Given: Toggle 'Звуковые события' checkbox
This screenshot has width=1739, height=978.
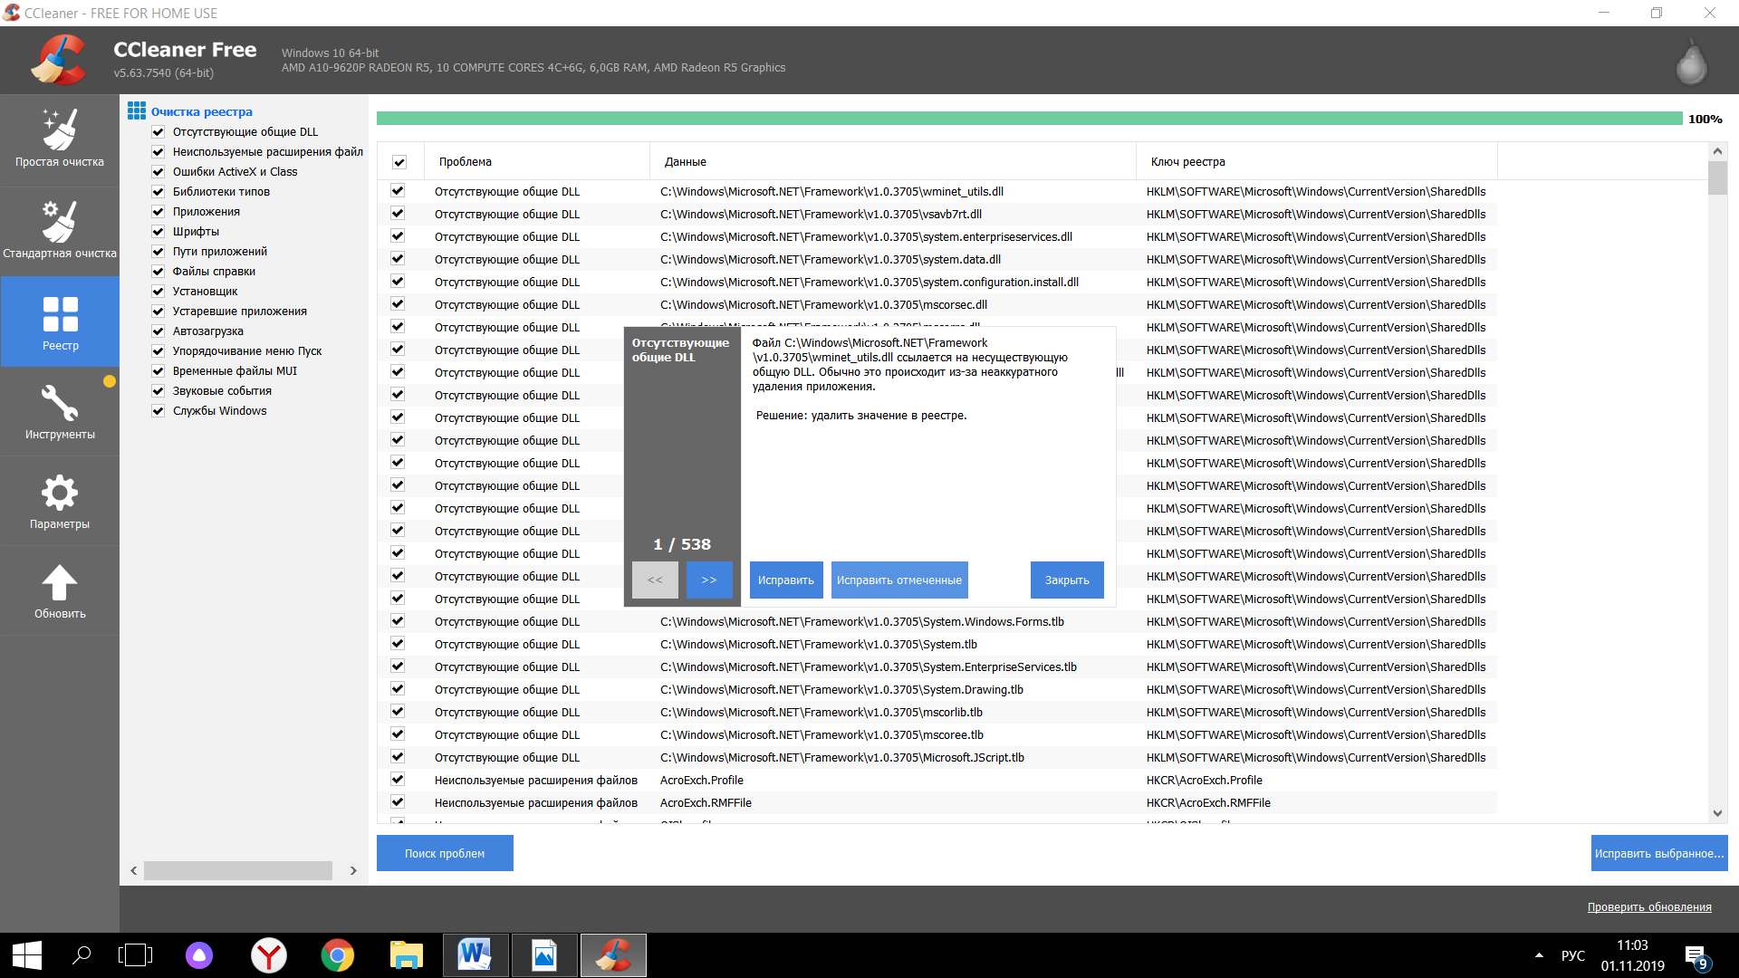Looking at the screenshot, I should pos(159,391).
